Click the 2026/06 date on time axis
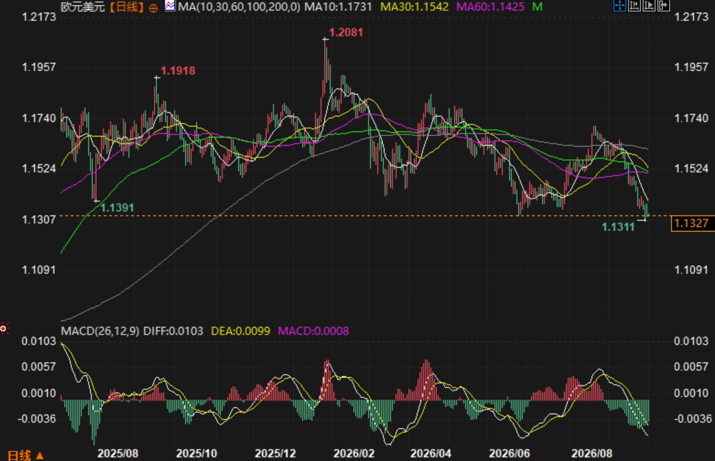 510,454
